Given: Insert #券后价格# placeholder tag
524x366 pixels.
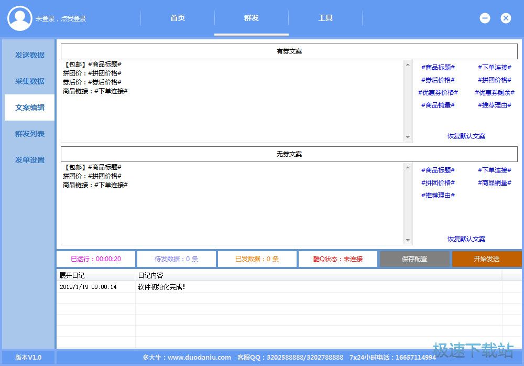Looking at the screenshot, I should point(438,80).
